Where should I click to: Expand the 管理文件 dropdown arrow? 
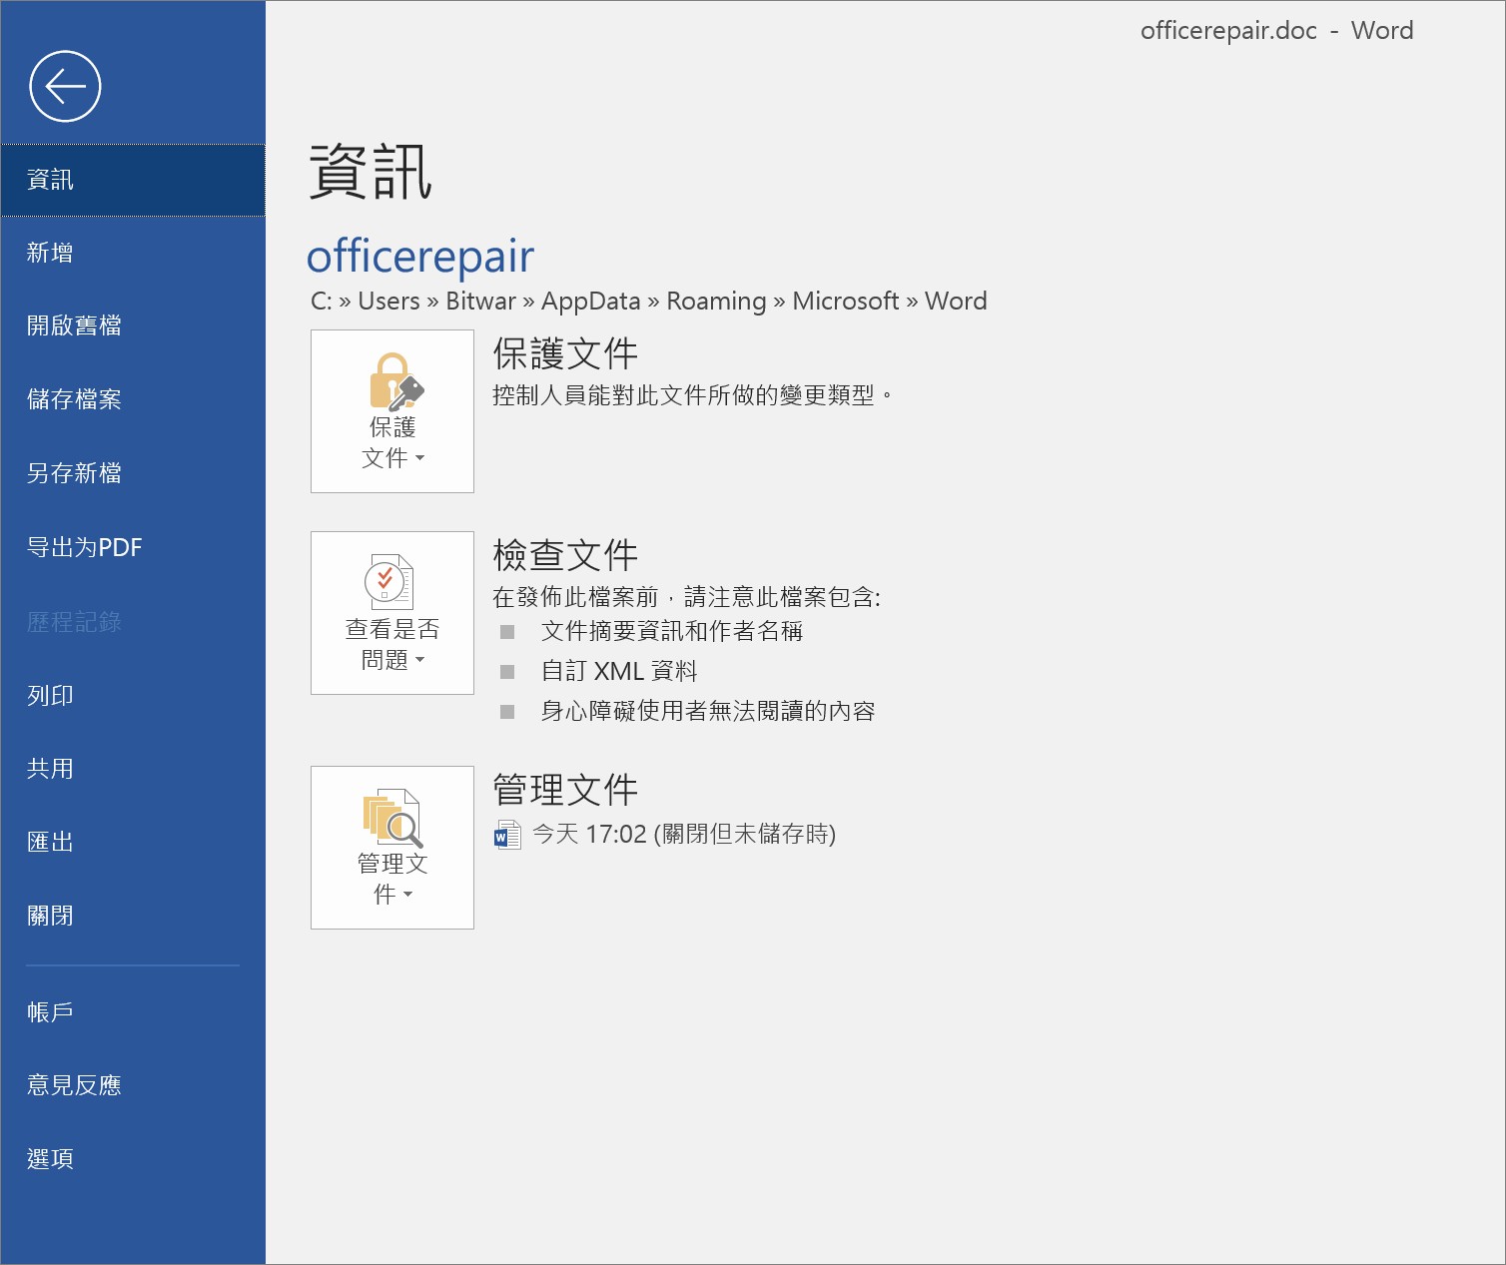coord(407,895)
